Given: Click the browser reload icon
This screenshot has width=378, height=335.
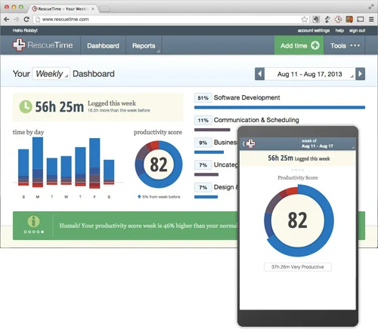Looking at the screenshot, I should (x=26, y=19).
